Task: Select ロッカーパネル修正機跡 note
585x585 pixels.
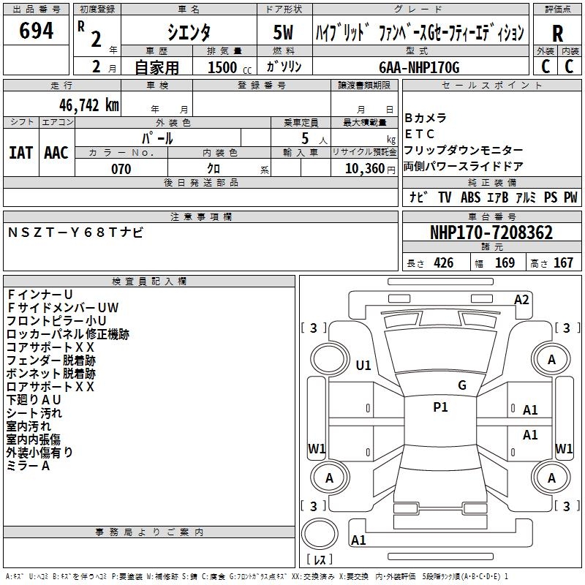Action: [x=67, y=334]
